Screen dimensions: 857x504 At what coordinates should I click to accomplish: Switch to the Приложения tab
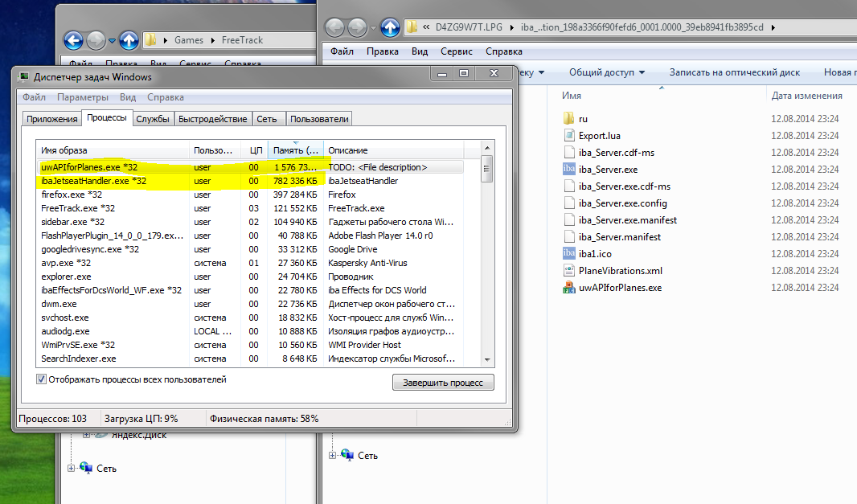(x=52, y=119)
